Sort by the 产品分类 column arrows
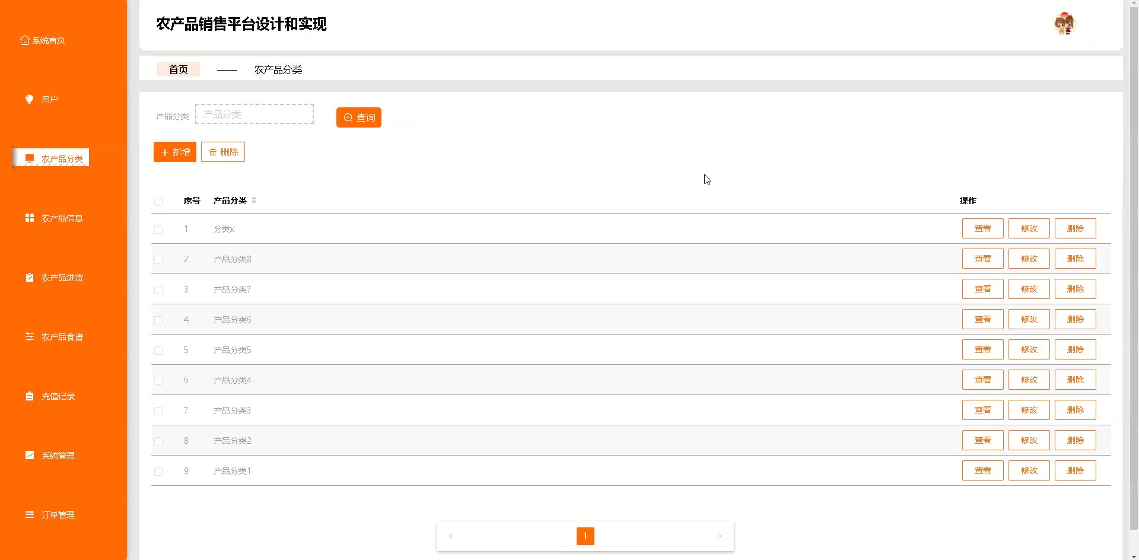Screen dimensions: 1139x560 254,201
